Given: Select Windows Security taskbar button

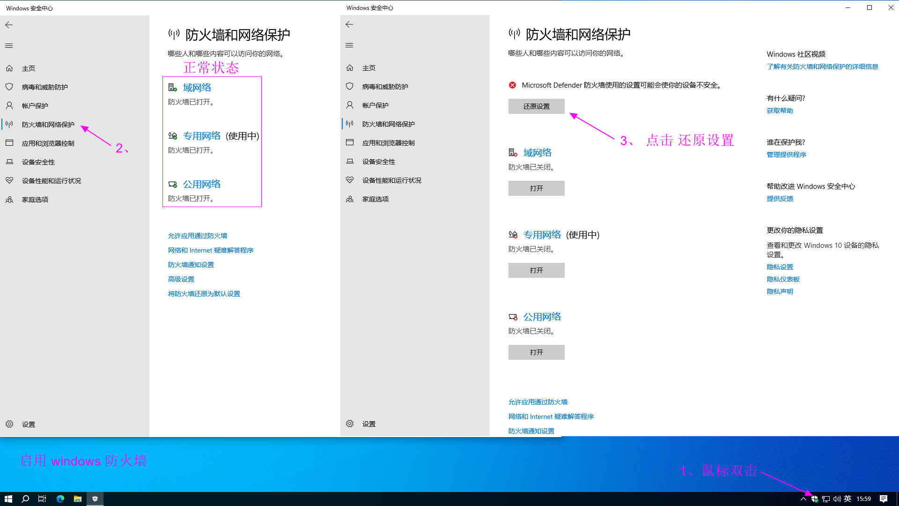Looking at the screenshot, I should (95, 499).
